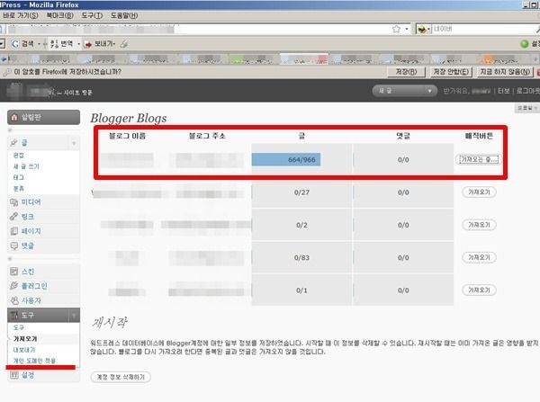540x402 pixels.
Task: Open the 바로 가기 menu
Action: click(x=21, y=15)
